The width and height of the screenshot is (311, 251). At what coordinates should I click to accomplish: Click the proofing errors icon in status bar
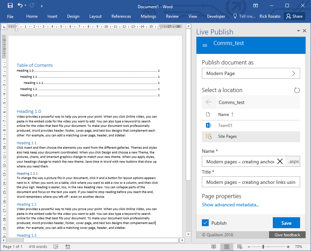[x=56, y=247]
